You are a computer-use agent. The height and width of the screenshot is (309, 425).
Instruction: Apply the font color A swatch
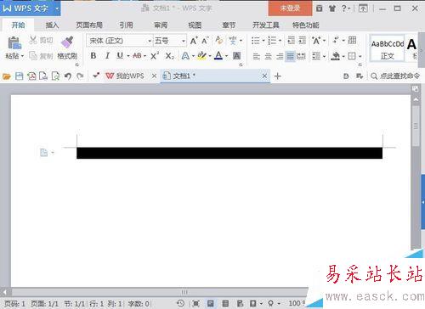[x=218, y=55]
